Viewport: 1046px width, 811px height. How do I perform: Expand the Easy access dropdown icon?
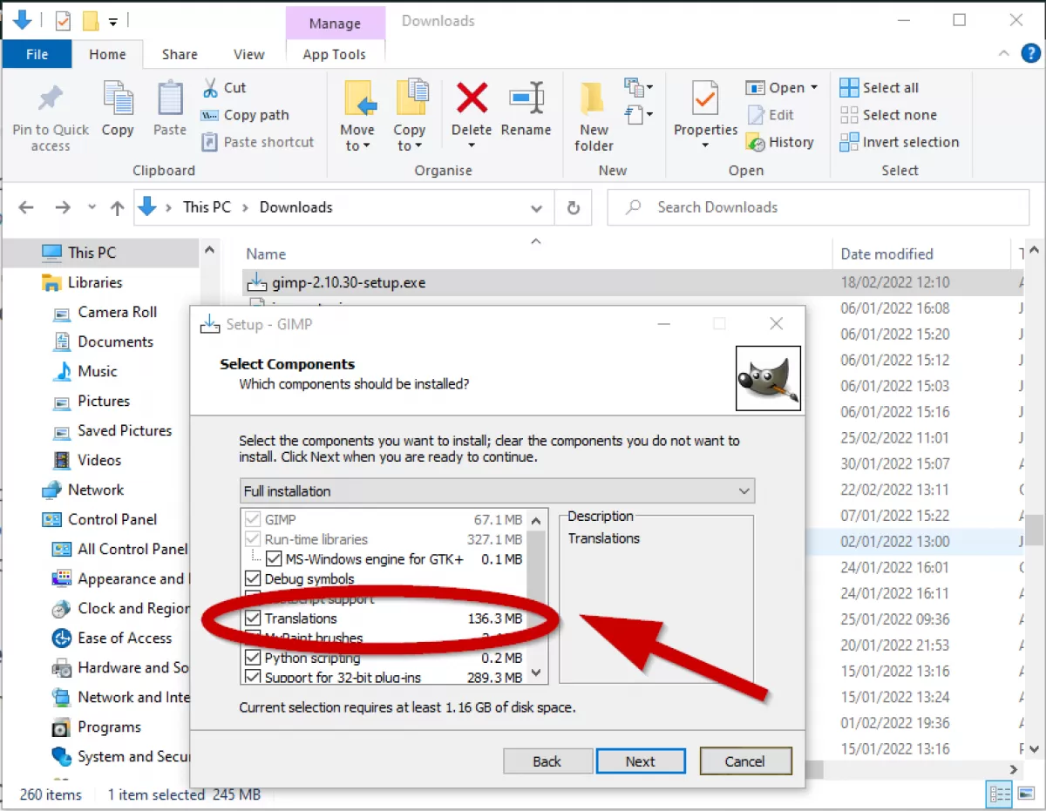click(x=639, y=115)
